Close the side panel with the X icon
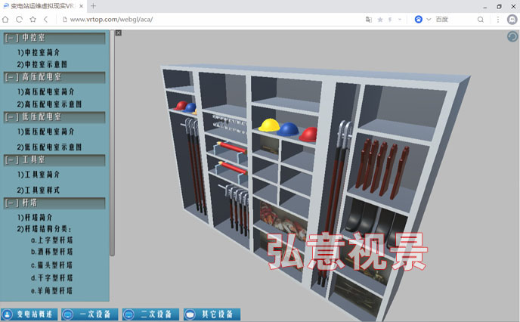Screen dimensions: 520x322 119,33
